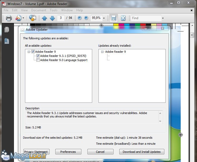Select Adobe Reader 9.3.1 (CPSID_50570) row text
The image size is (197, 162).
click(63, 56)
